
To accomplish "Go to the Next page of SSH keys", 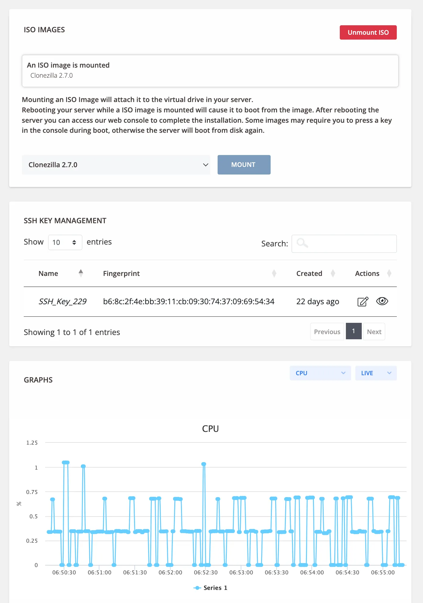I will click(x=374, y=331).
